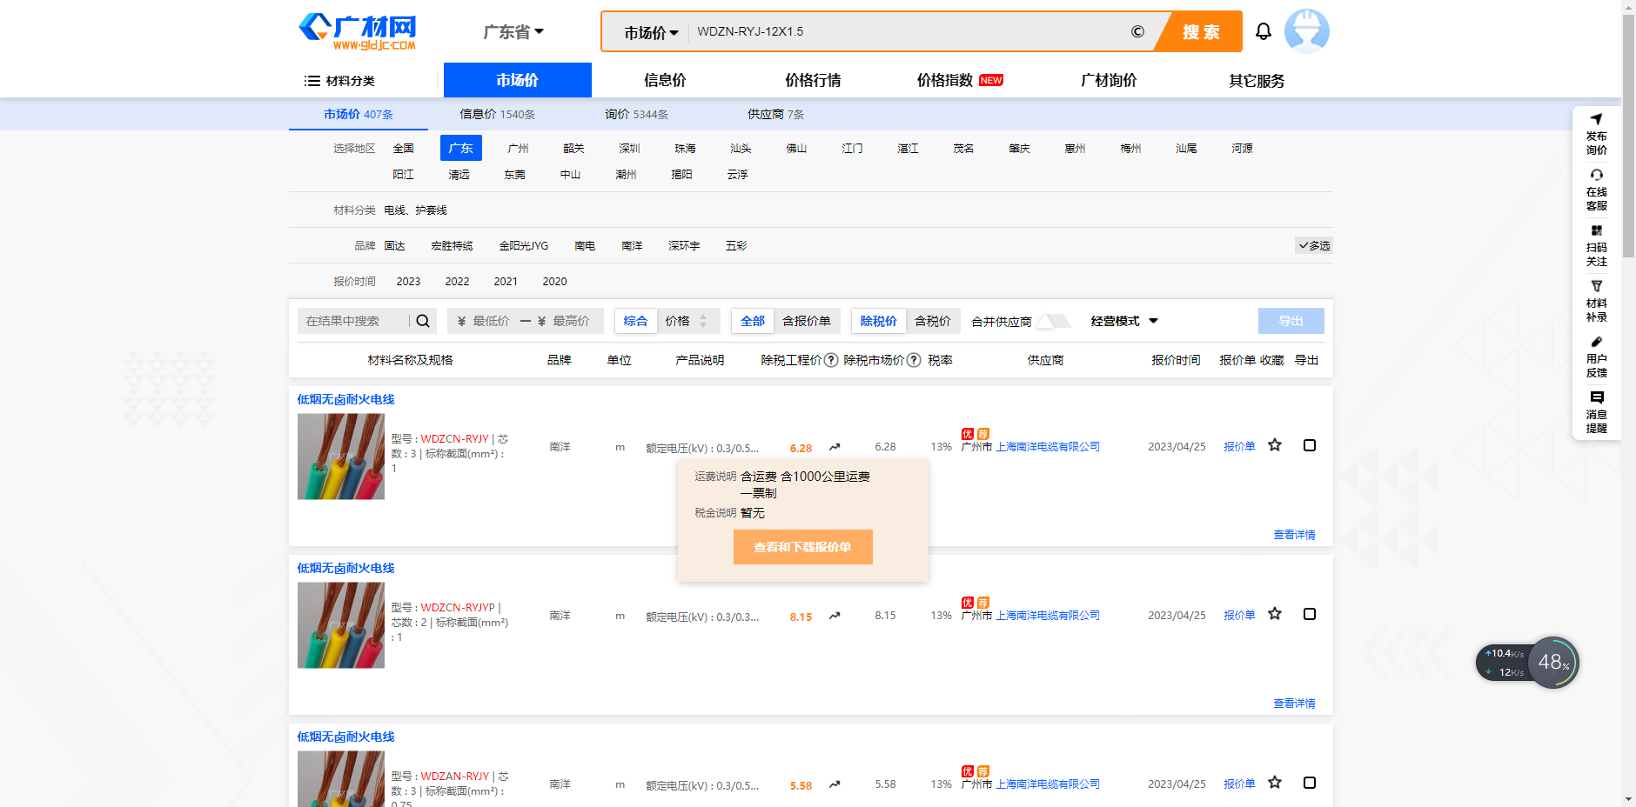Tick export checkbox for WDZCN-RYJY row

[1309, 445]
